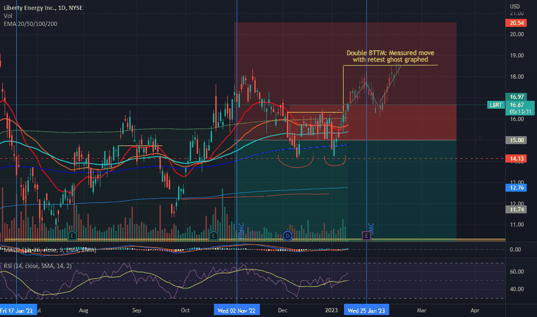Click the Aug label on time axis
537x317 pixels.
coord(83,311)
